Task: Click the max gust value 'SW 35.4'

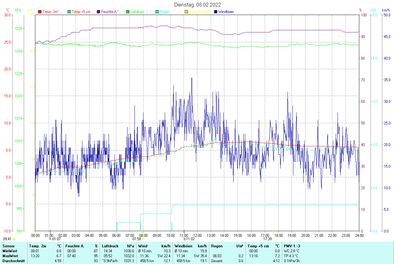Action: (201, 256)
